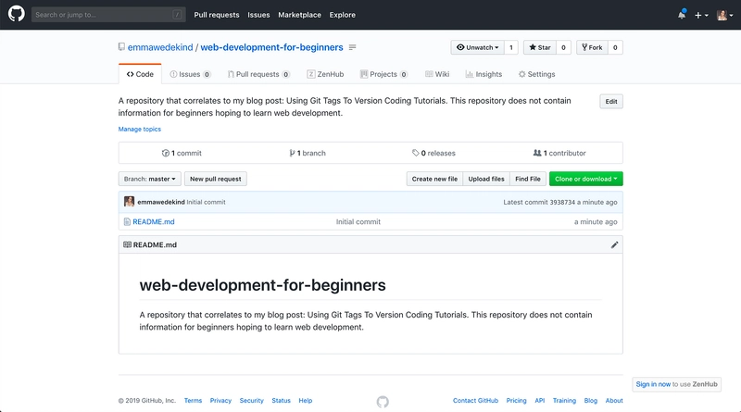Open the commit hash 3938734
The width and height of the screenshot is (741, 412).
tap(562, 202)
